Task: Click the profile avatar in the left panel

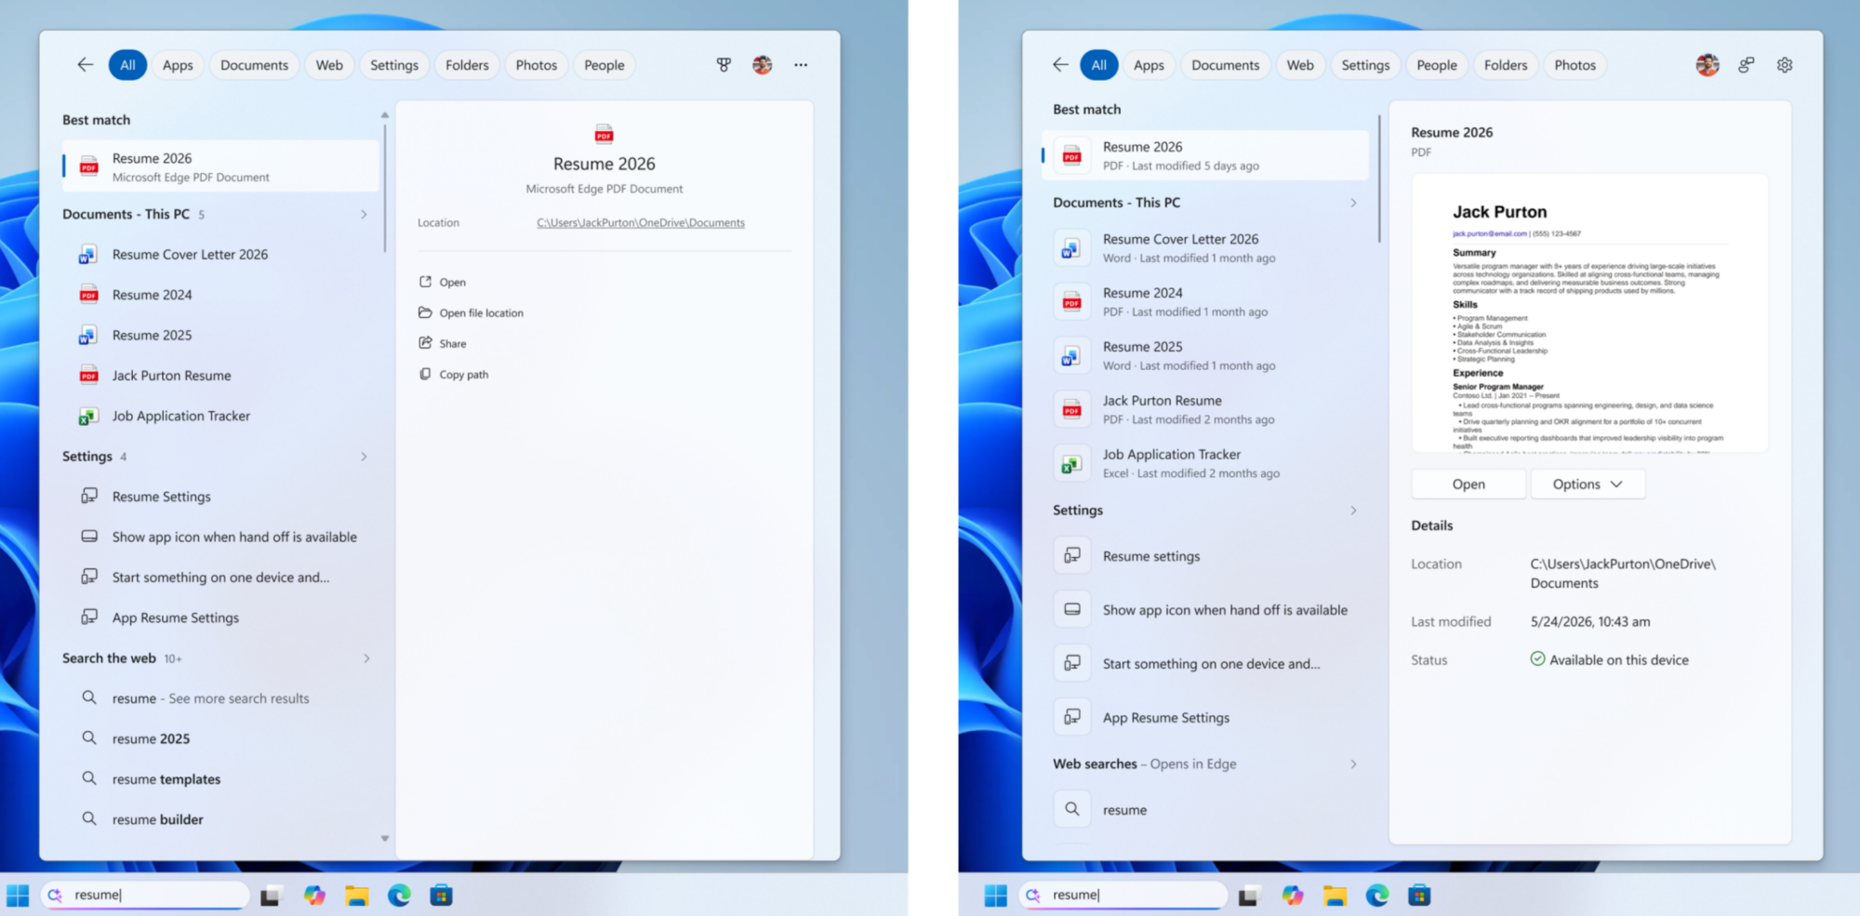Action: tap(763, 65)
